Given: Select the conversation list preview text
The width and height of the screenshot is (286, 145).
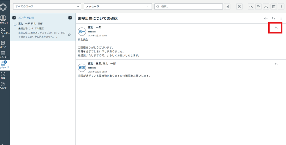Looking at the screenshot, I should [42, 35].
